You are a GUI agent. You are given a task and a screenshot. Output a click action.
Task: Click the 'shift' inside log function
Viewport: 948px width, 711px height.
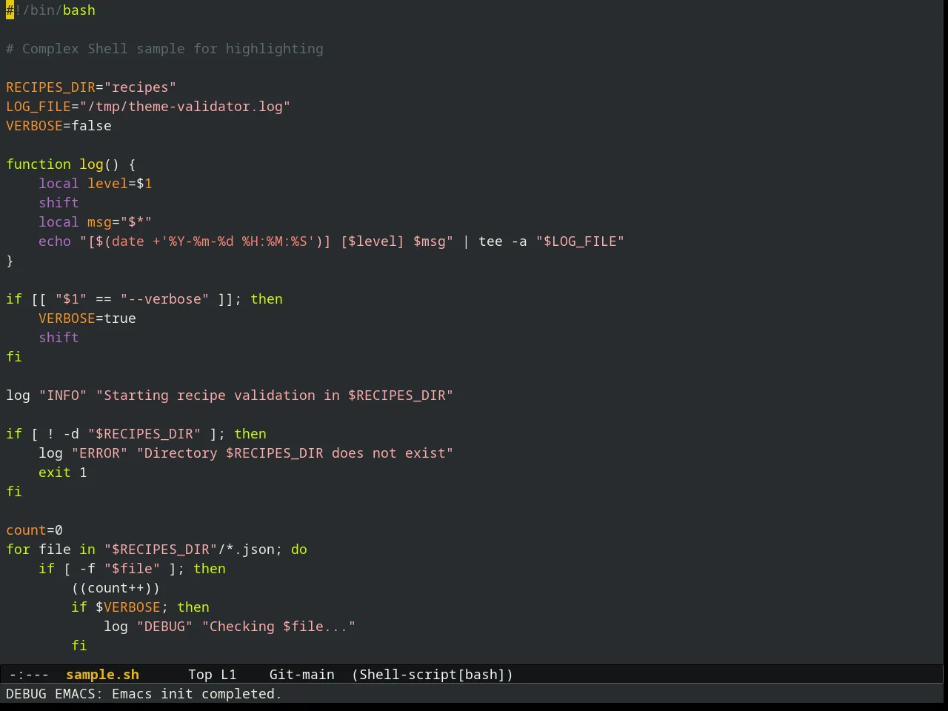coord(59,203)
